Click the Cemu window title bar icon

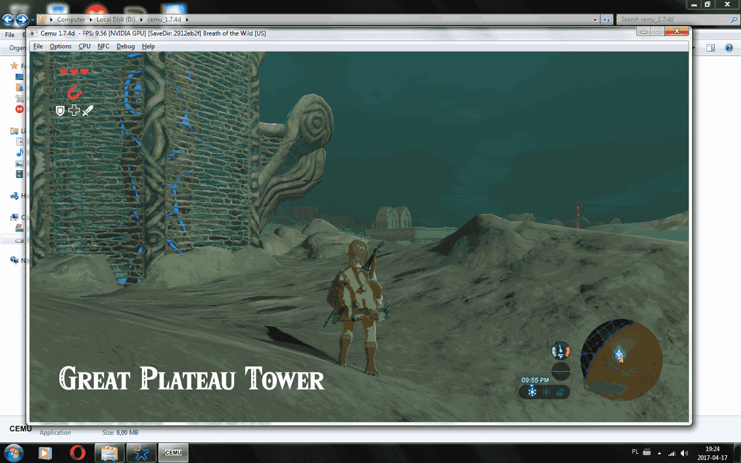click(x=33, y=33)
